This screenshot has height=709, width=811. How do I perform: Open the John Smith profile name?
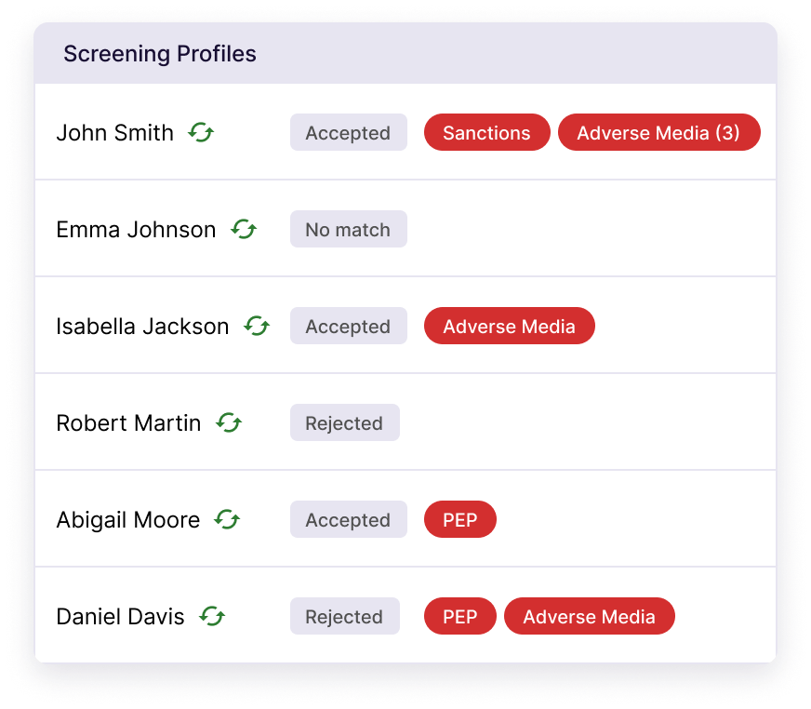114,133
